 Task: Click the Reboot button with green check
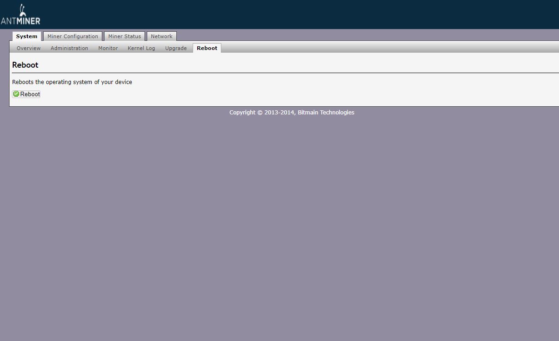(x=26, y=94)
